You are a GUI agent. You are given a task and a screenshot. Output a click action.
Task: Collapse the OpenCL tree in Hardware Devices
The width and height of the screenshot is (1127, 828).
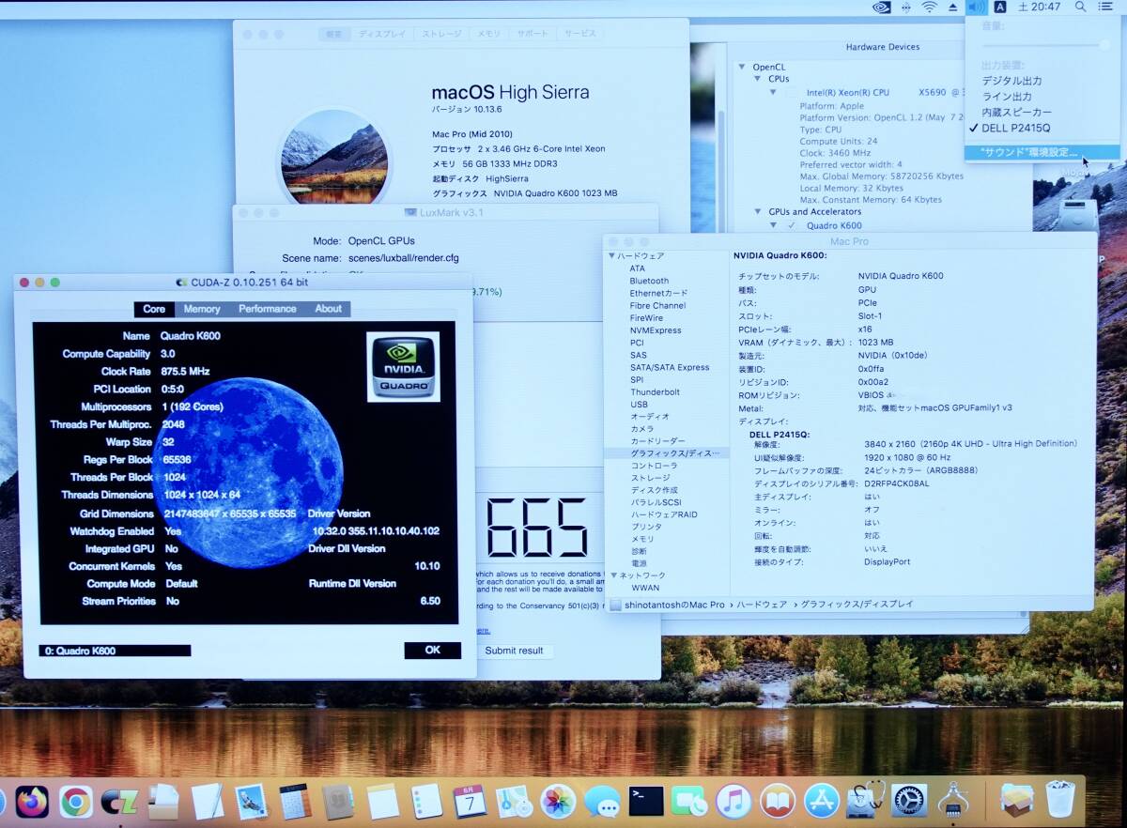click(x=741, y=67)
